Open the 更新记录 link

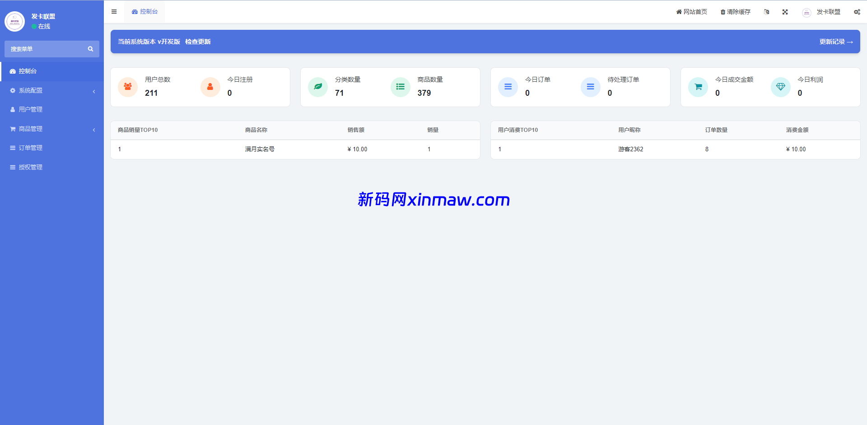pyautogui.click(x=836, y=42)
